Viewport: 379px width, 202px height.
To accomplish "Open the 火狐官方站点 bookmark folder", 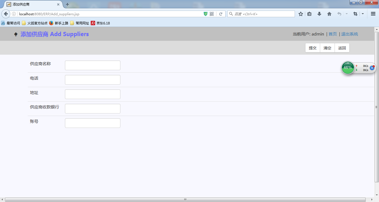I will (35, 23).
